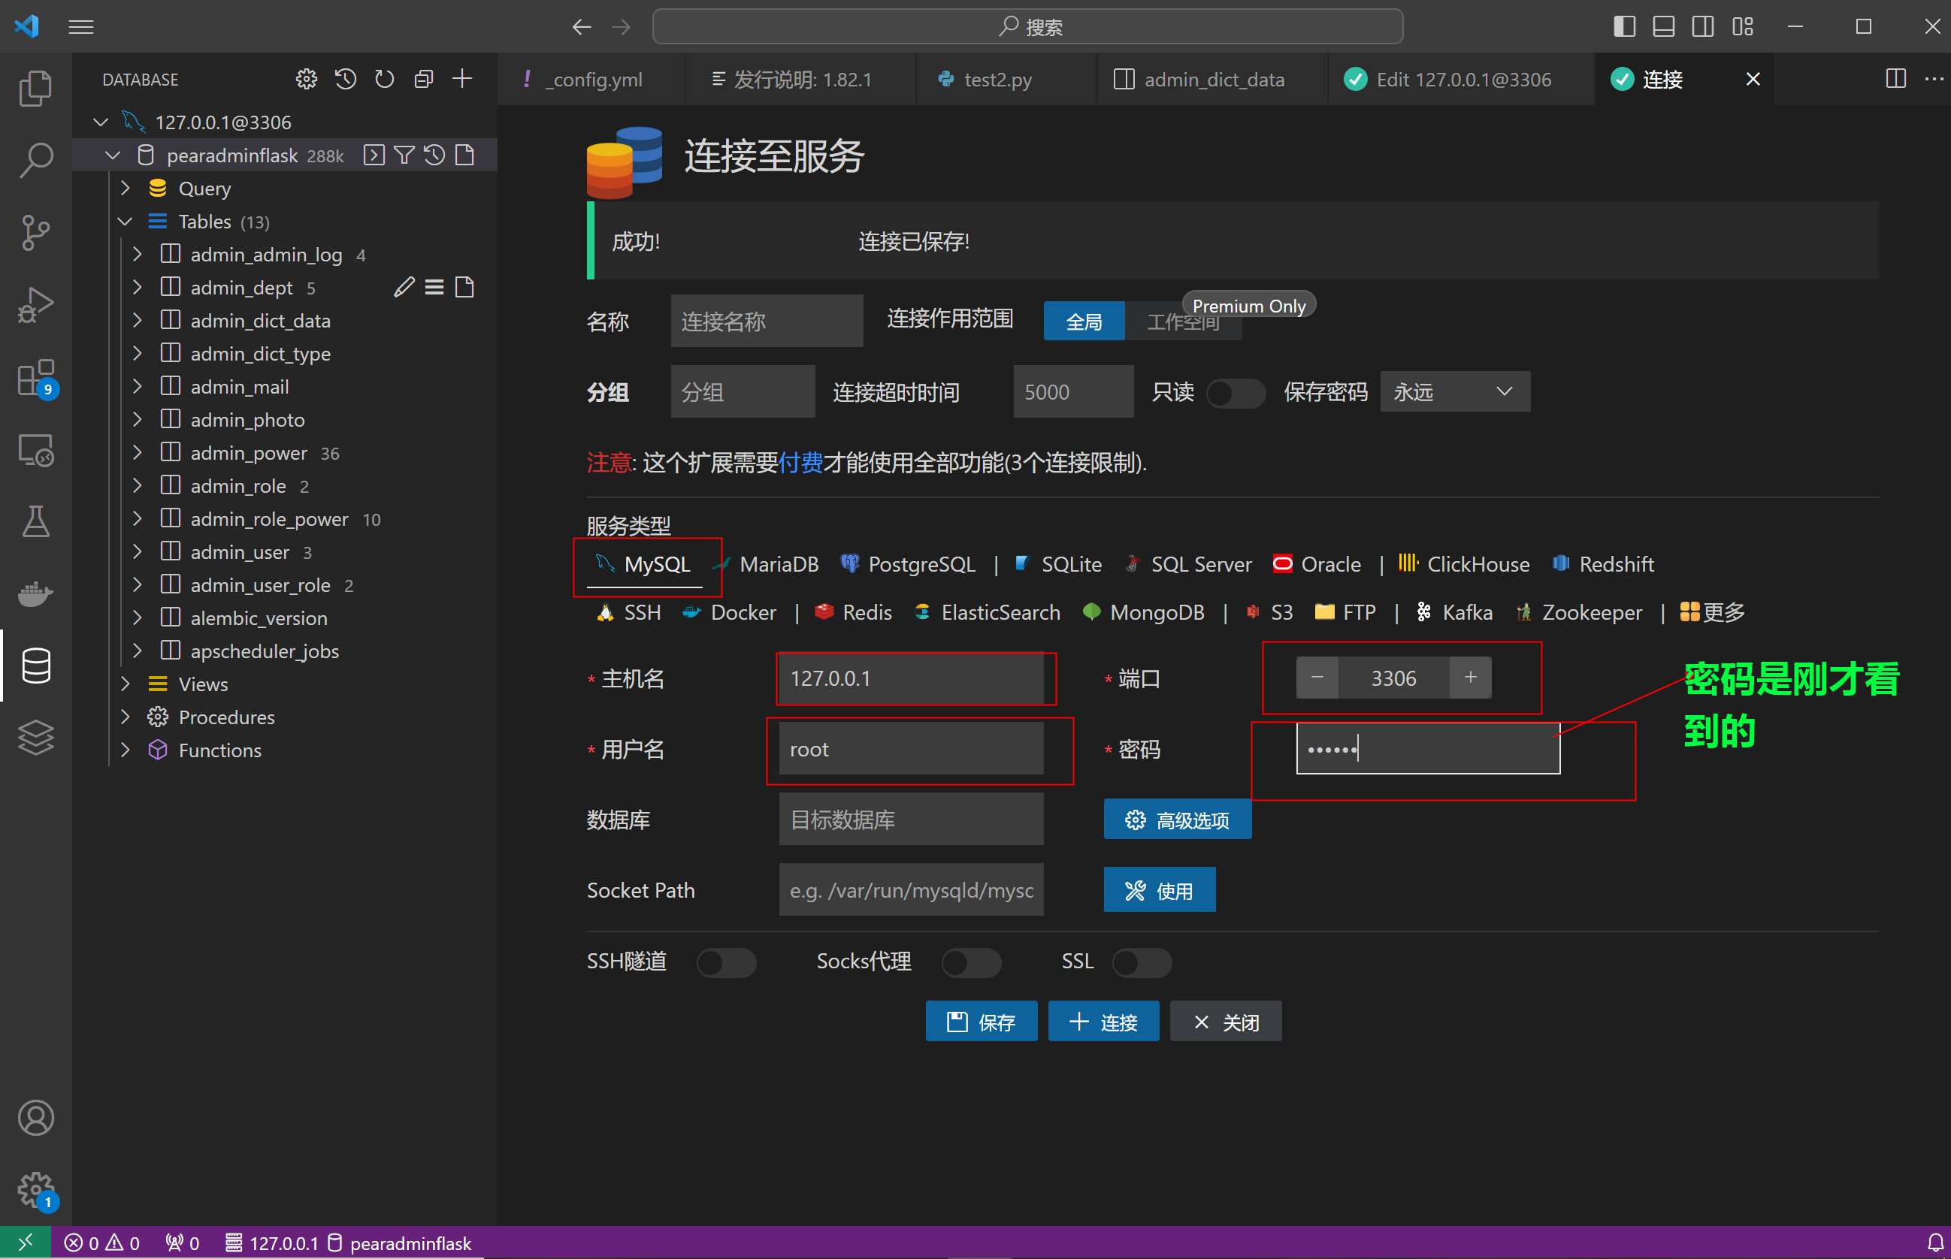Open Remote Explorer view
This screenshot has width=1951, height=1259.
tap(36, 450)
